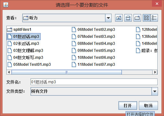The image size is (164, 116).
Task: Select the file starting with 13Model
Action: tap(147, 37)
